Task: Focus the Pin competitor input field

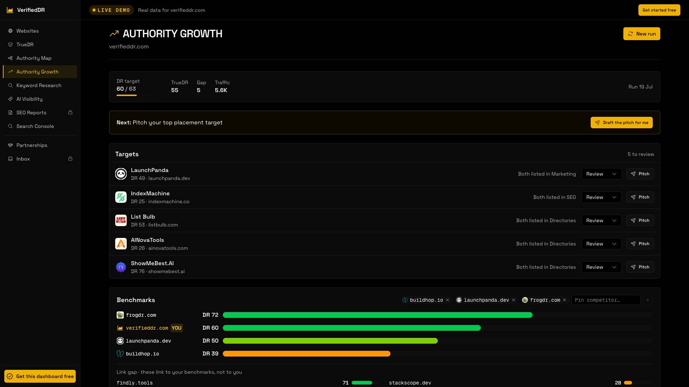Action: (x=606, y=300)
